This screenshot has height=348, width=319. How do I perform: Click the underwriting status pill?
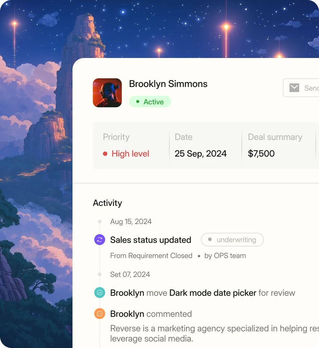point(232,240)
